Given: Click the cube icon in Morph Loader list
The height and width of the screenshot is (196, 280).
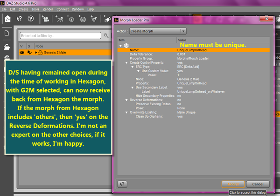Looking at the screenshot, I should click(x=126, y=46).
